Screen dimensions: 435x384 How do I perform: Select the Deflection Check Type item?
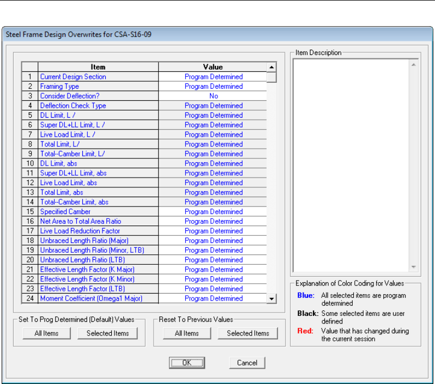click(x=98, y=106)
